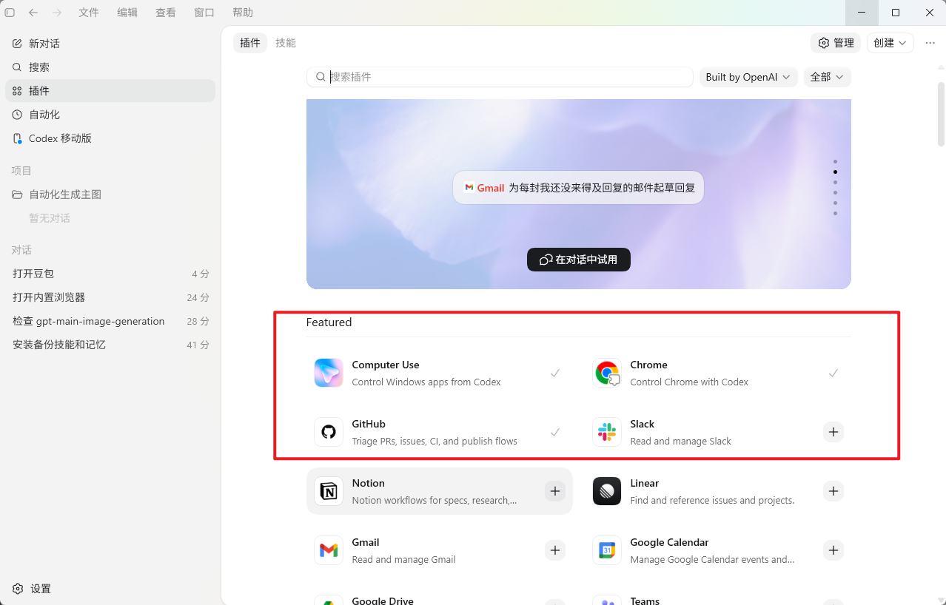
Task: Click the GitHub installed checkmark
Action: (555, 432)
